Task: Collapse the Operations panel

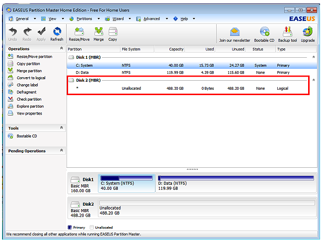Action: [x=61, y=48]
